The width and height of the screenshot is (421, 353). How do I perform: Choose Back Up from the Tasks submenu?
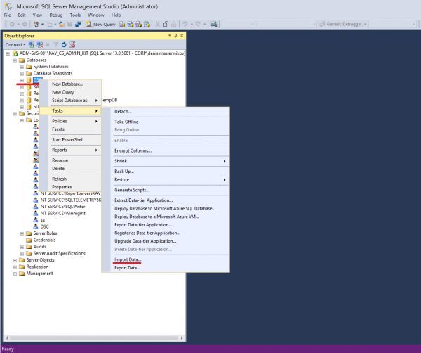[124, 171]
